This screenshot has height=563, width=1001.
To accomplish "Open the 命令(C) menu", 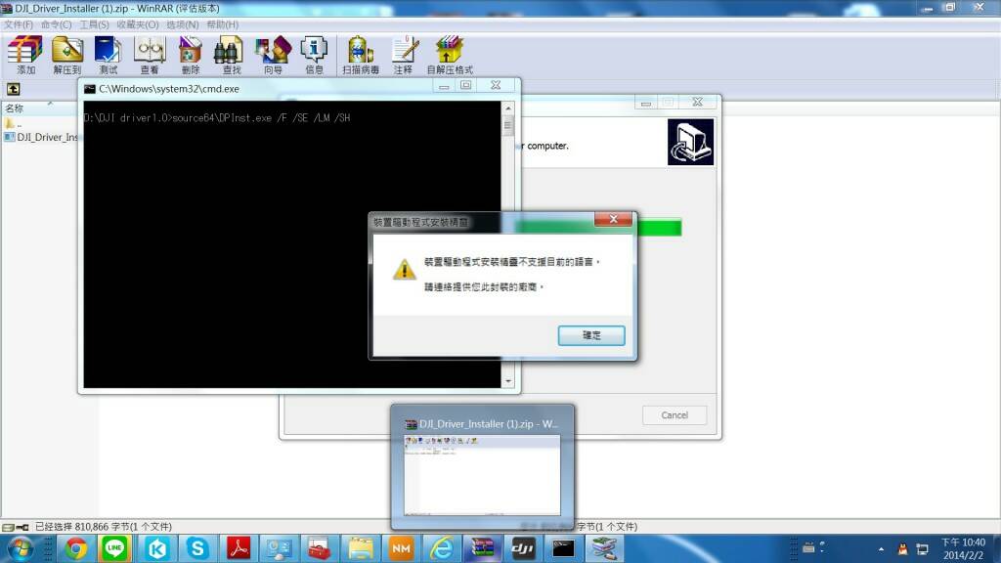I will tap(56, 24).
